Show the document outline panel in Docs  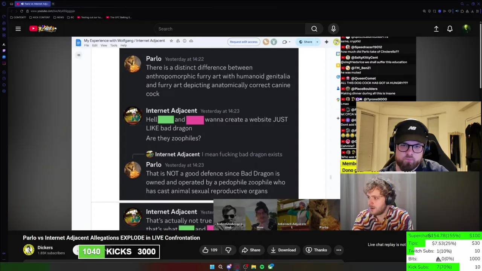78,55
